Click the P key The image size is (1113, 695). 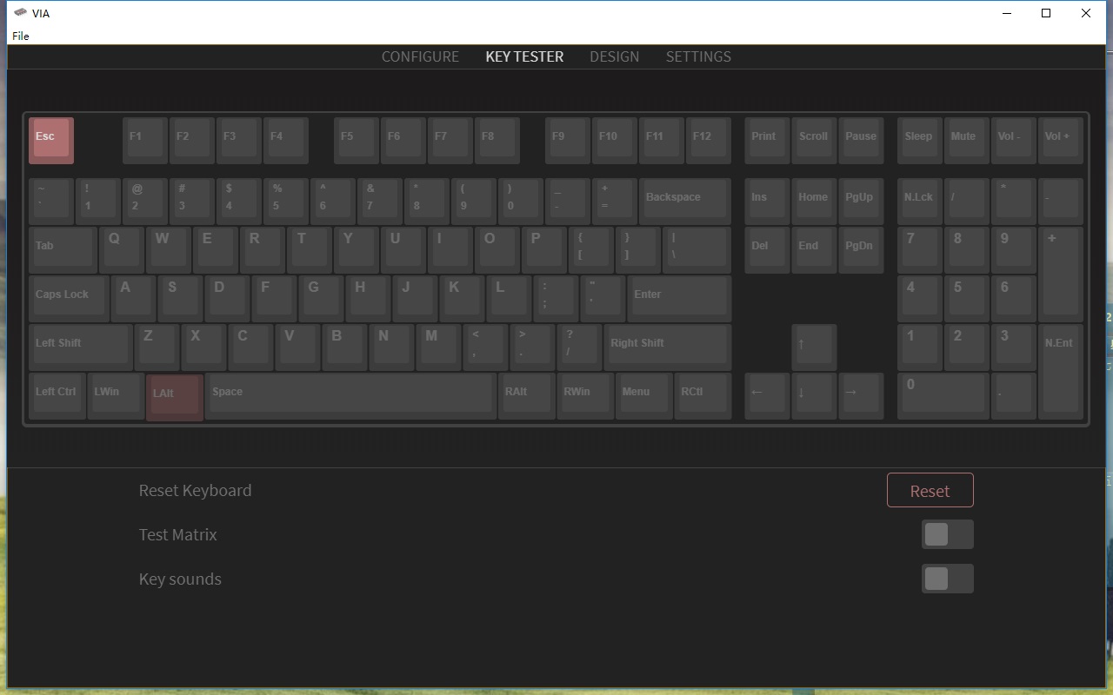coord(544,250)
